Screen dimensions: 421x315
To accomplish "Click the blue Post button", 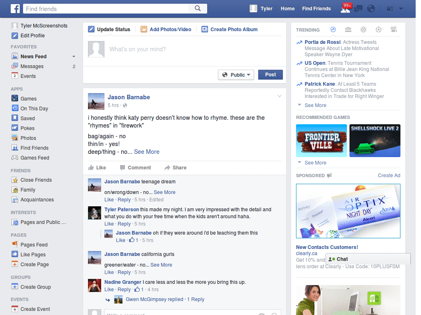I will click(271, 75).
